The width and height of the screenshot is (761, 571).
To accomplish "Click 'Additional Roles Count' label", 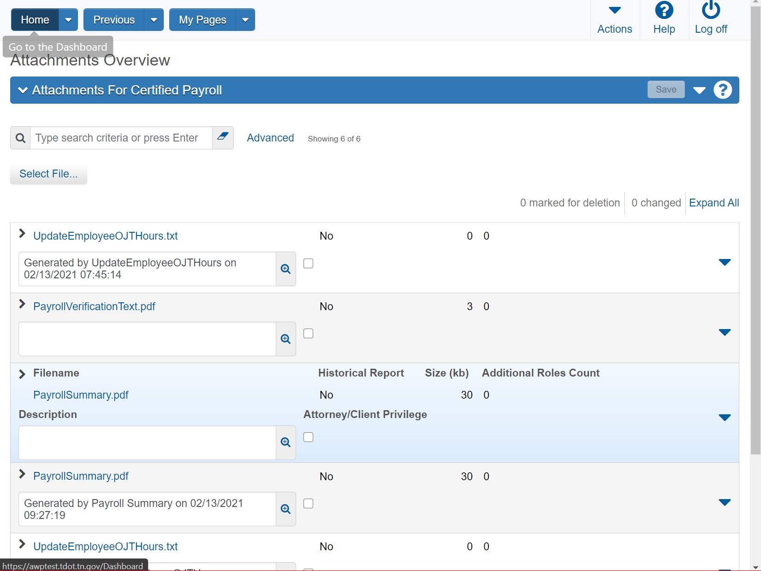I will coord(541,373).
